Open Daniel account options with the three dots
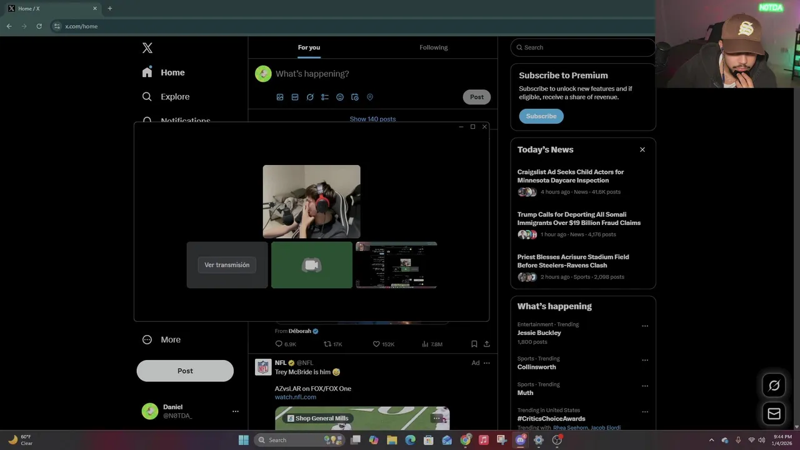This screenshot has height=450, width=800. [236, 411]
